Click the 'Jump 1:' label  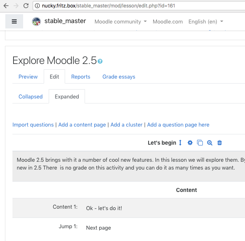[x=68, y=226]
